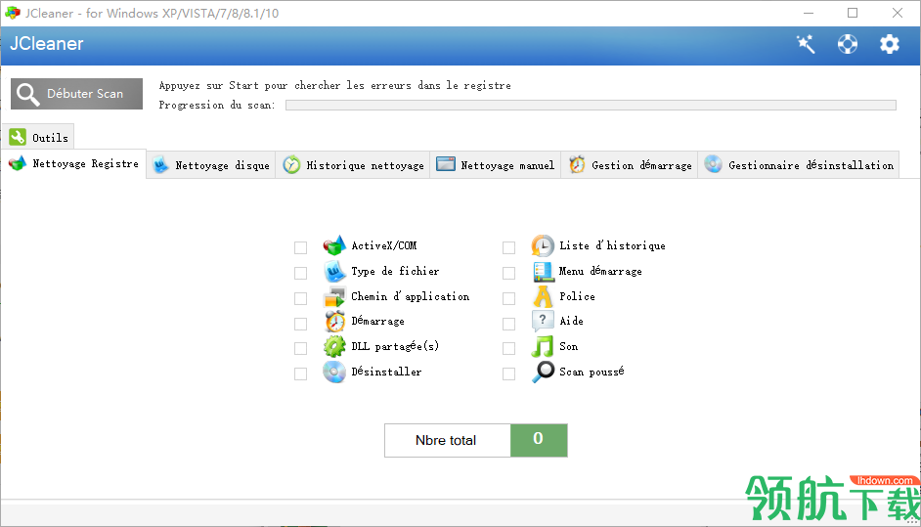Click the ActiveX/COM label

(x=384, y=245)
